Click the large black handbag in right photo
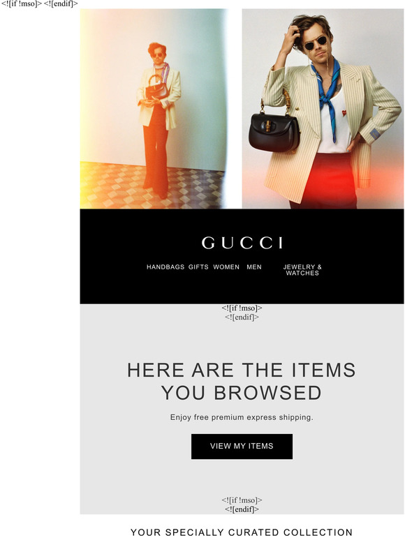Viewport: 405px width, 540px height. click(x=274, y=132)
